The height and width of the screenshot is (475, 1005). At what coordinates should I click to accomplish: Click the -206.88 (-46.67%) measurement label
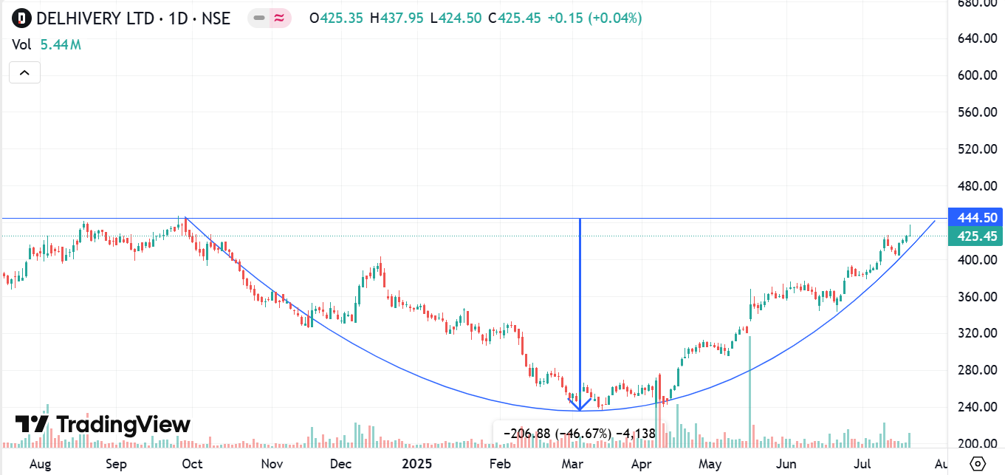[579, 433]
